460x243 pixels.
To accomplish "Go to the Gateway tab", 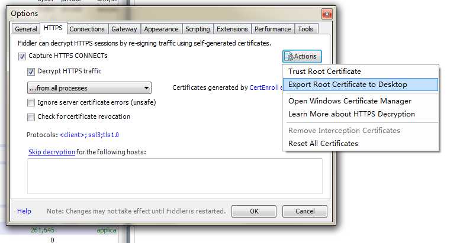I will pyautogui.click(x=124, y=29).
